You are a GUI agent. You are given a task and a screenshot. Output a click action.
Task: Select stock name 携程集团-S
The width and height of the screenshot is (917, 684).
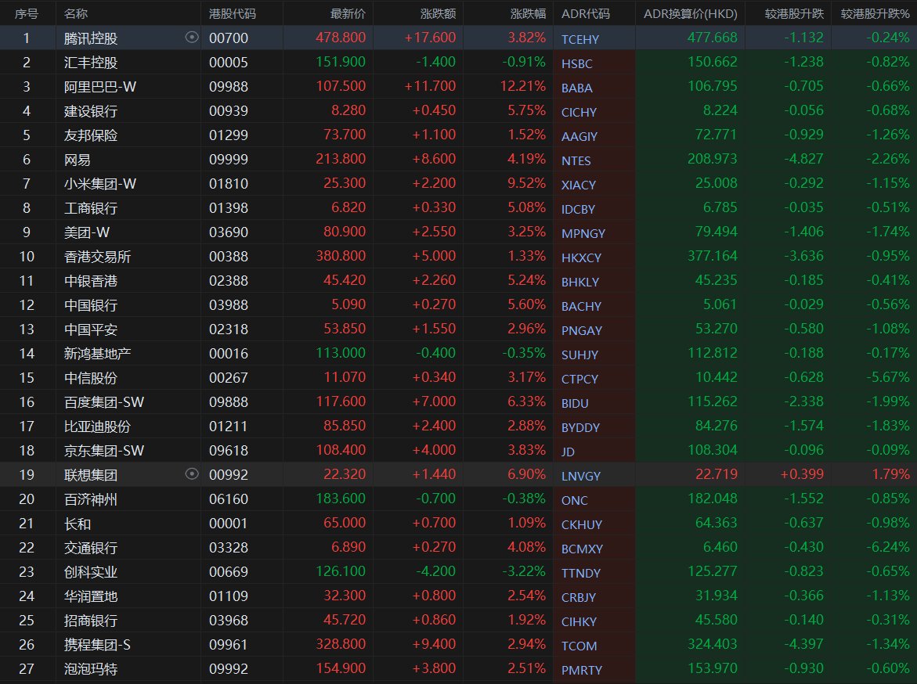pos(97,644)
